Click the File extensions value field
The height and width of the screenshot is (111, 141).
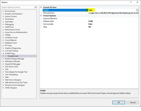(x=113, y=13)
